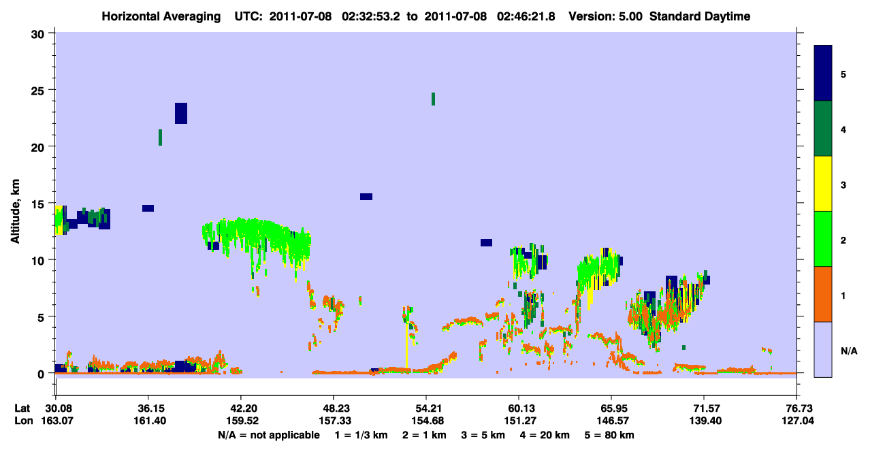885x454 pixels.
Task: Click longitude value '151.27'
Action: click(519, 421)
